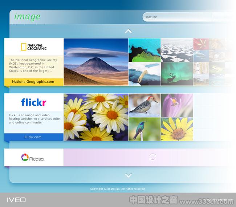Open the turquoise satellite coastline thumbnail

(x=145, y=50)
